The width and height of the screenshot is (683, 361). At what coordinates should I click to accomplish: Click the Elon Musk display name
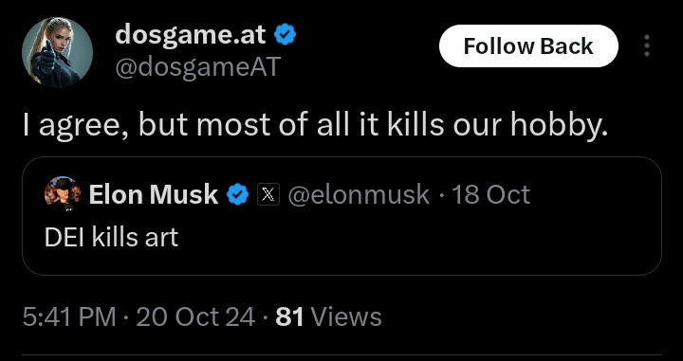pyautogui.click(x=154, y=194)
